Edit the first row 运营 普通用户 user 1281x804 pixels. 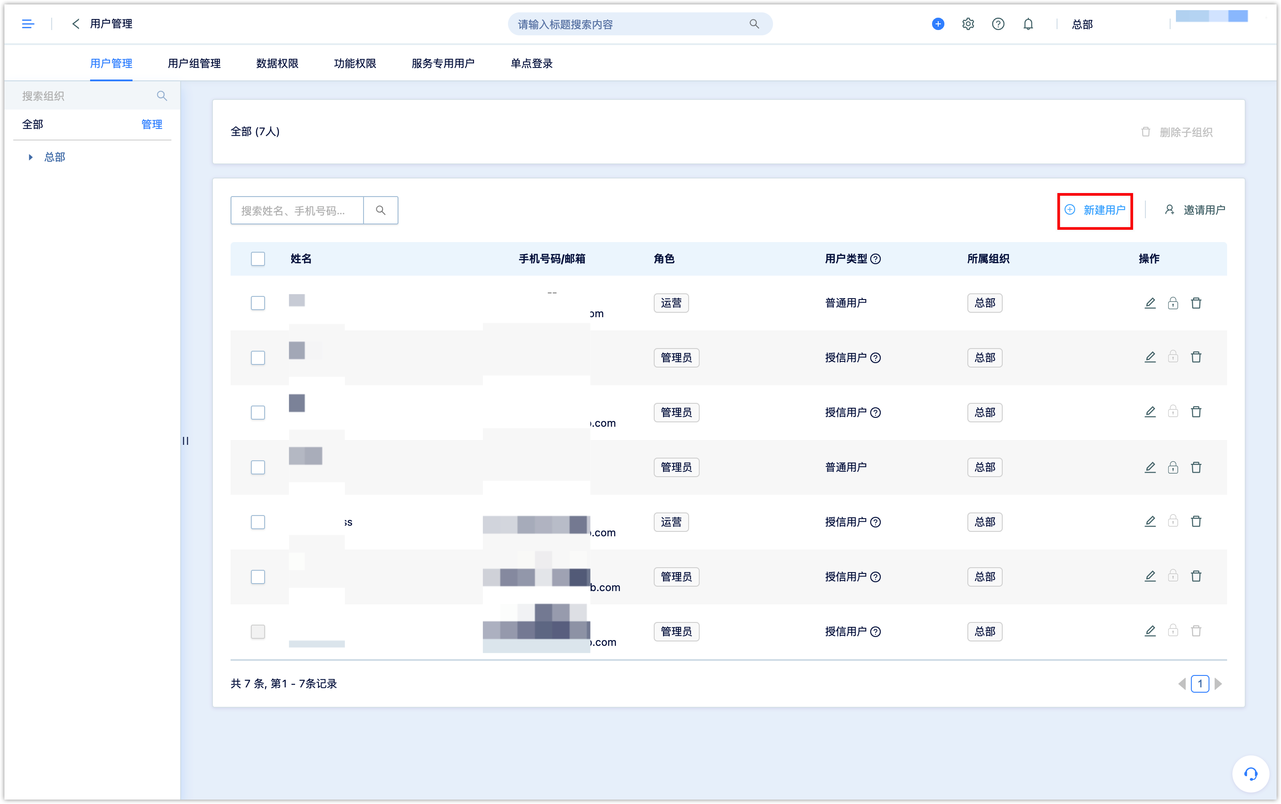[x=1150, y=303]
